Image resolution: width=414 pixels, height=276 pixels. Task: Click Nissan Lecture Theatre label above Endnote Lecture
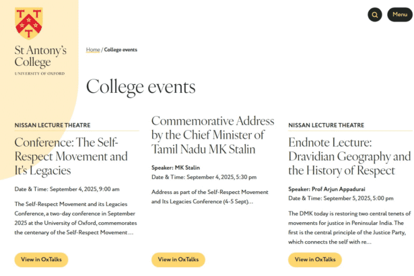coord(326,125)
